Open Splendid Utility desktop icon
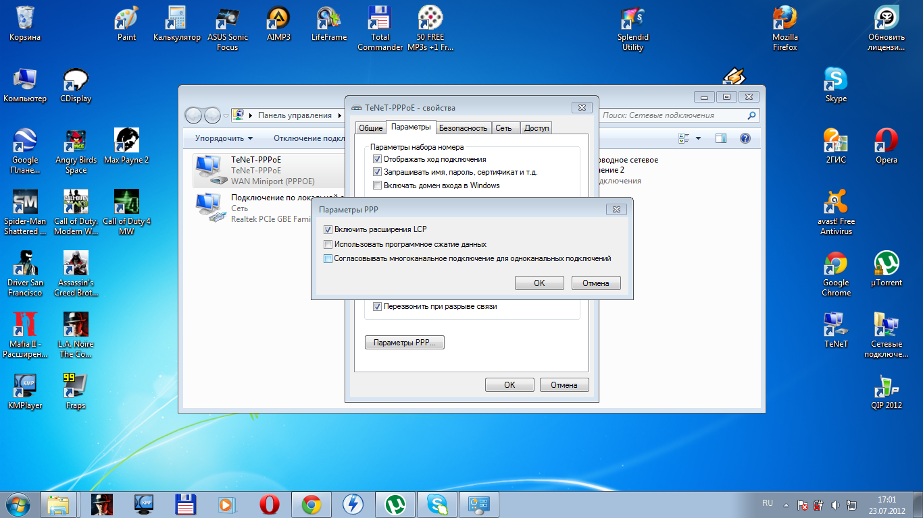Image resolution: width=923 pixels, height=518 pixels. 633,28
